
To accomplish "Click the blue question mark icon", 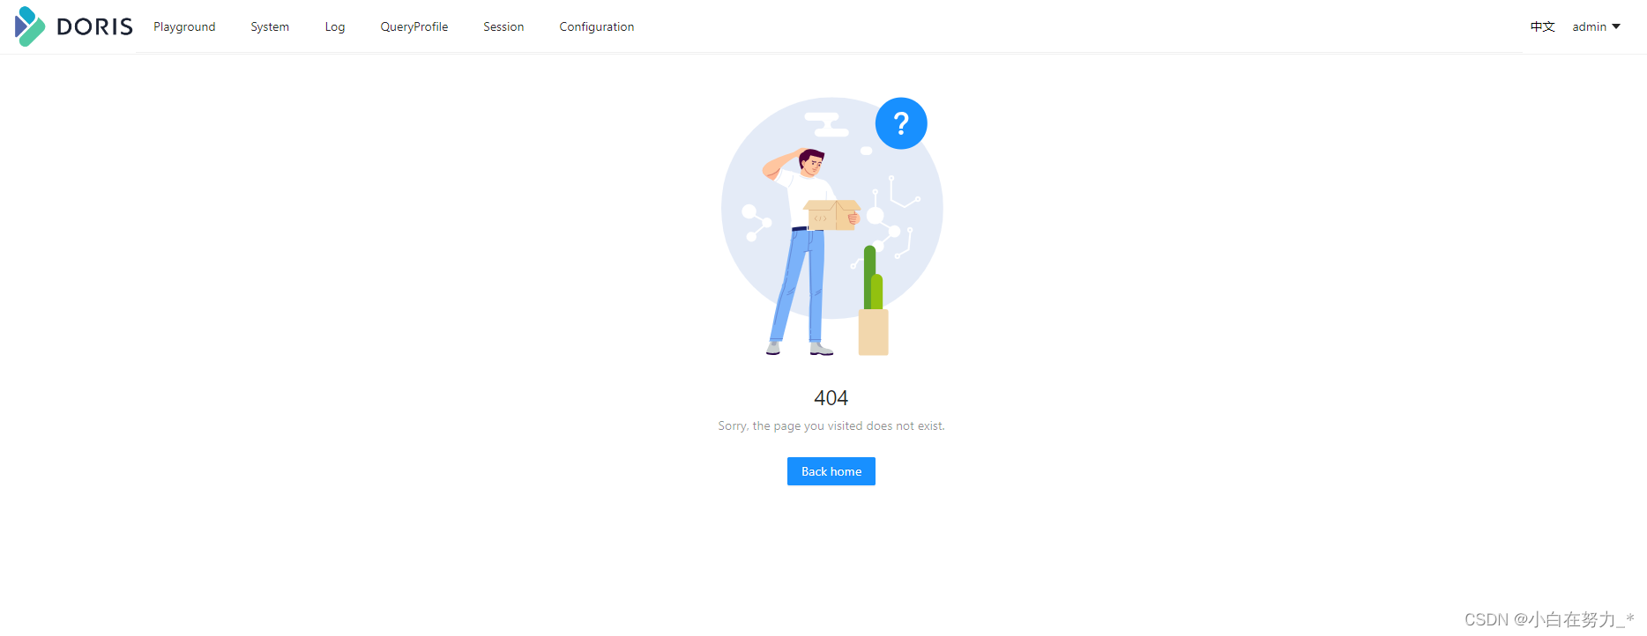I will pos(901,123).
